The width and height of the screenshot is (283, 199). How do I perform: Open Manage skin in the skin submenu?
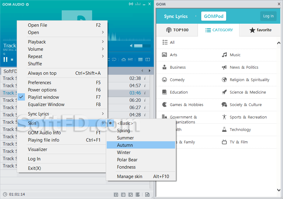coord(141,177)
